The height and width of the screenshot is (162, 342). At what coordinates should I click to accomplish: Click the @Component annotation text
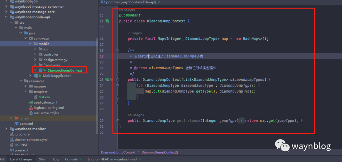[130, 15]
